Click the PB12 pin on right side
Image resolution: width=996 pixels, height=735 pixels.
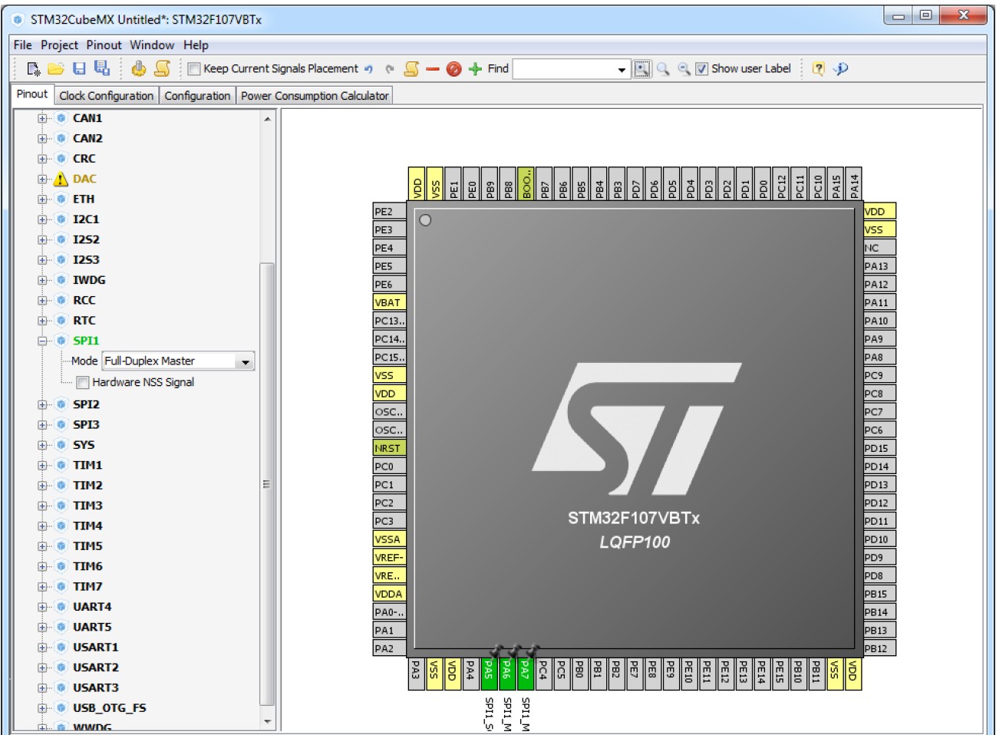coord(879,648)
